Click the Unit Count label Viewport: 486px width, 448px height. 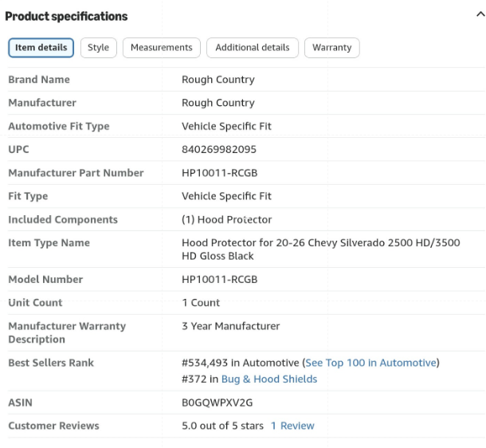click(35, 303)
